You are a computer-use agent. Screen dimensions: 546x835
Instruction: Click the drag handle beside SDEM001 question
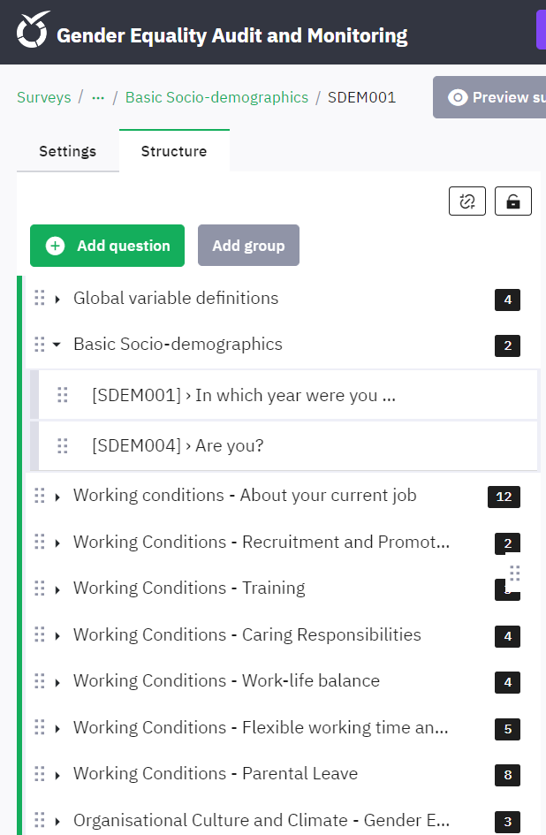pyautogui.click(x=63, y=395)
